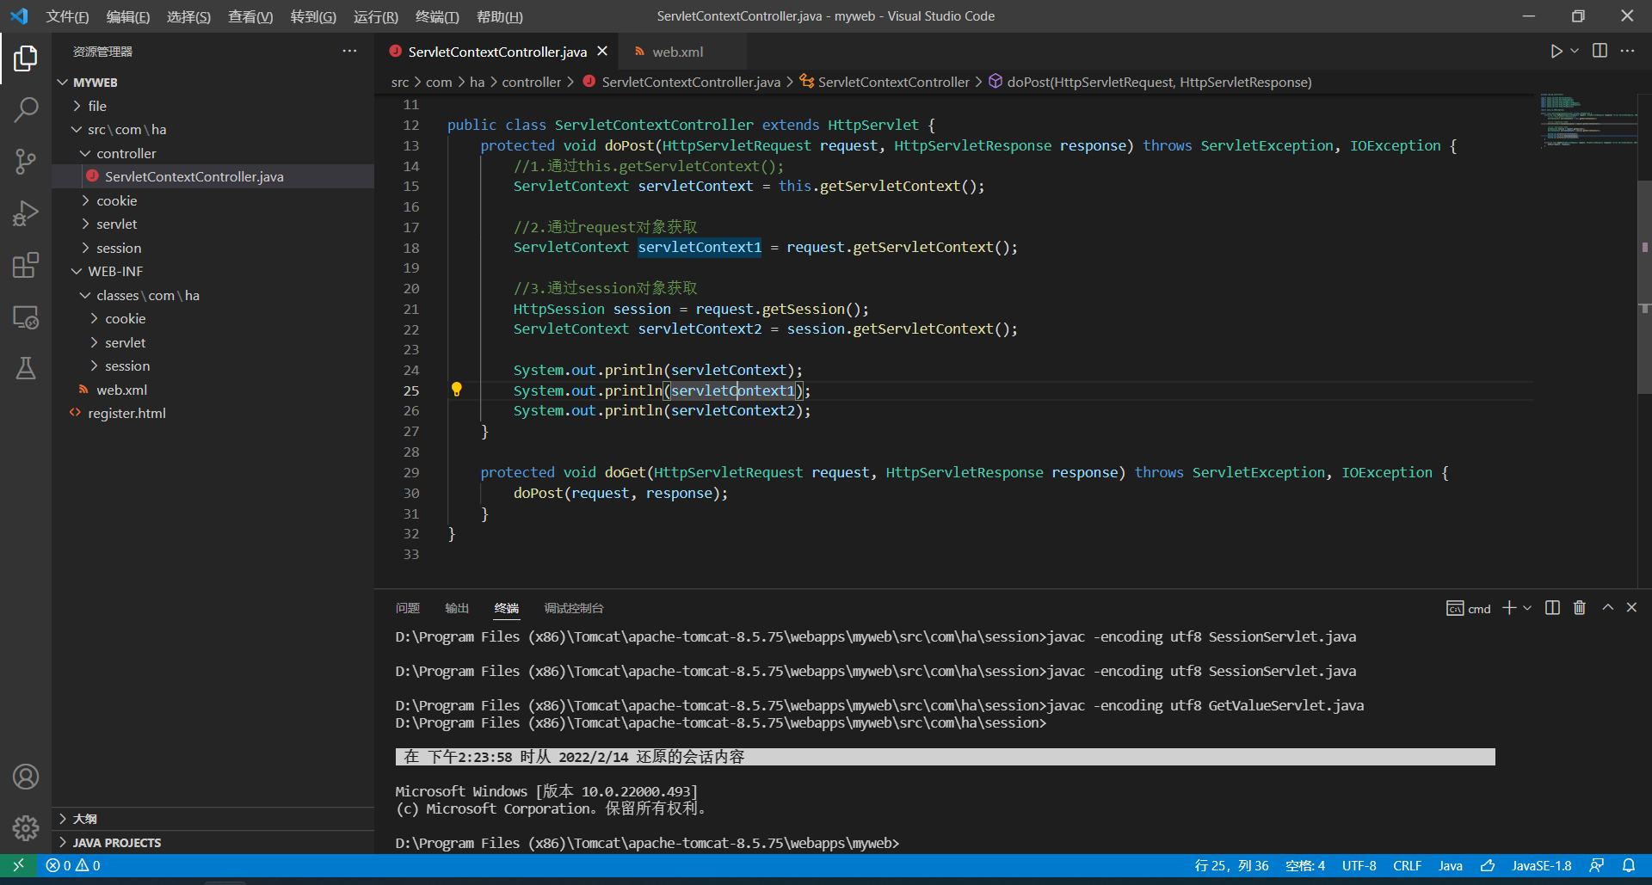Viewport: 1652px width, 885px height.
Task: Switch to the 问题 problems panel tab
Action: (x=408, y=608)
